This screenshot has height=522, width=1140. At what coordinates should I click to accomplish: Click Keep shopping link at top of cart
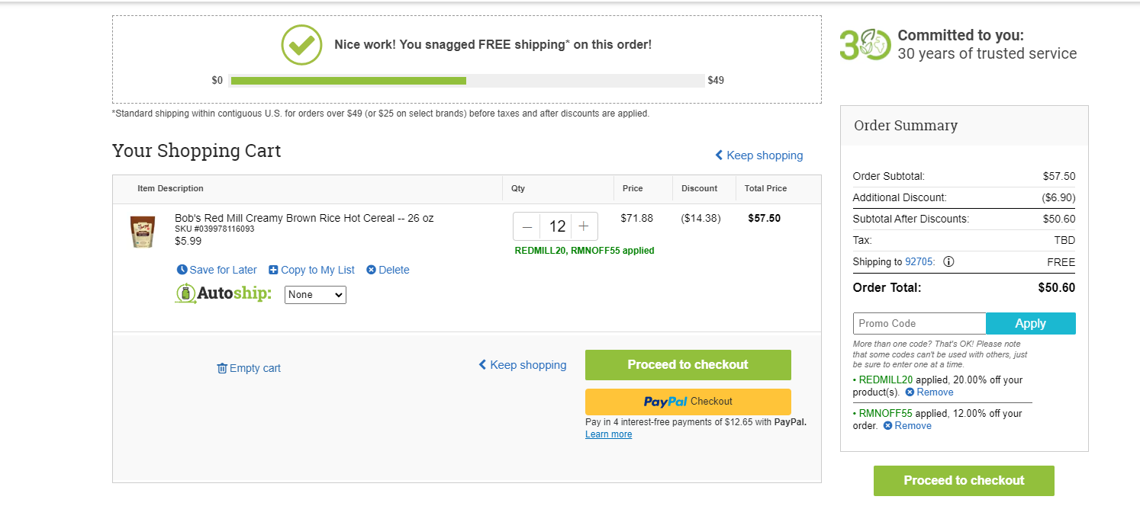click(x=758, y=155)
